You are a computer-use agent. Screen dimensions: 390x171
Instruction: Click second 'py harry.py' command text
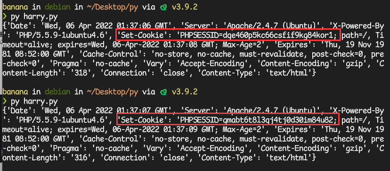pyautogui.click(x=34, y=102)
